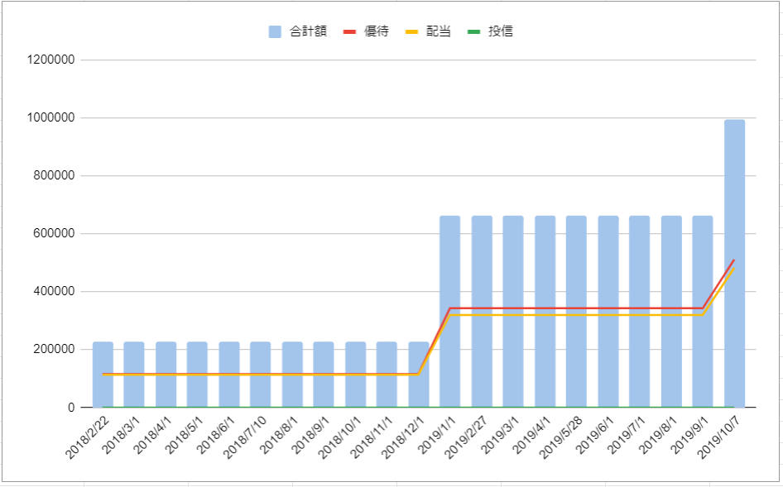Click the blue 合計額 legend swatch

pos(275,31)
